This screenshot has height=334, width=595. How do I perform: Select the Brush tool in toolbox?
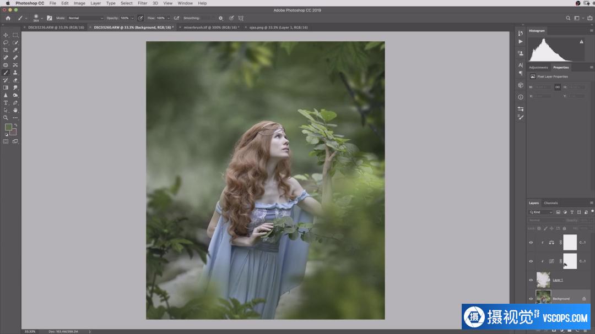[6, 73]
